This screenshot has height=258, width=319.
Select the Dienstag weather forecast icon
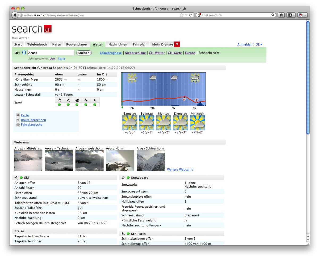pyautogui.click(x=181, y=123)
